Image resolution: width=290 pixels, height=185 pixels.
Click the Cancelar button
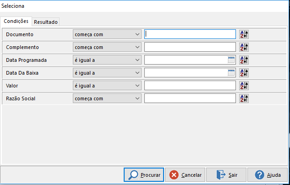[185, 175]
